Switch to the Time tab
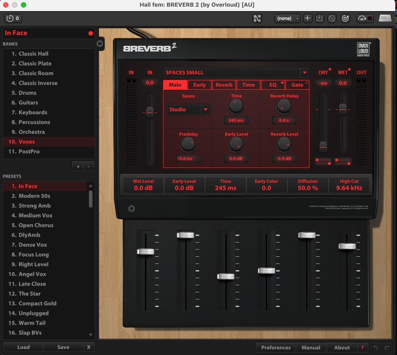Viewport: 397px width, 355px height. tap(249, 85)
